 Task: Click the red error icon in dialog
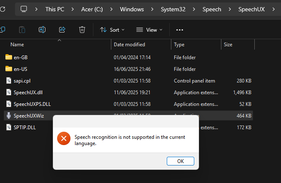[64, 138]
